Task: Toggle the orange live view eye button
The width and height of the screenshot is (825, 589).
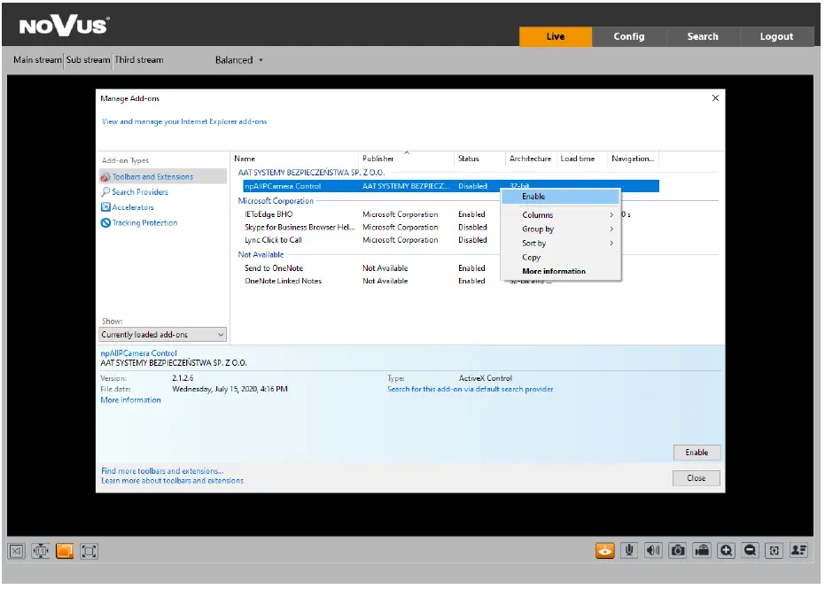Action: (x=605, y=551)
